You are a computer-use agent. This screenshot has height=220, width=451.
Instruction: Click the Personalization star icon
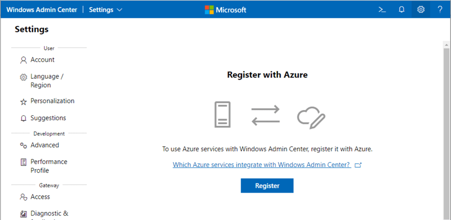23,101
